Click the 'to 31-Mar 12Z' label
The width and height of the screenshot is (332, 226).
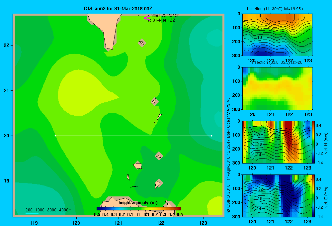[x=162, y=20]
